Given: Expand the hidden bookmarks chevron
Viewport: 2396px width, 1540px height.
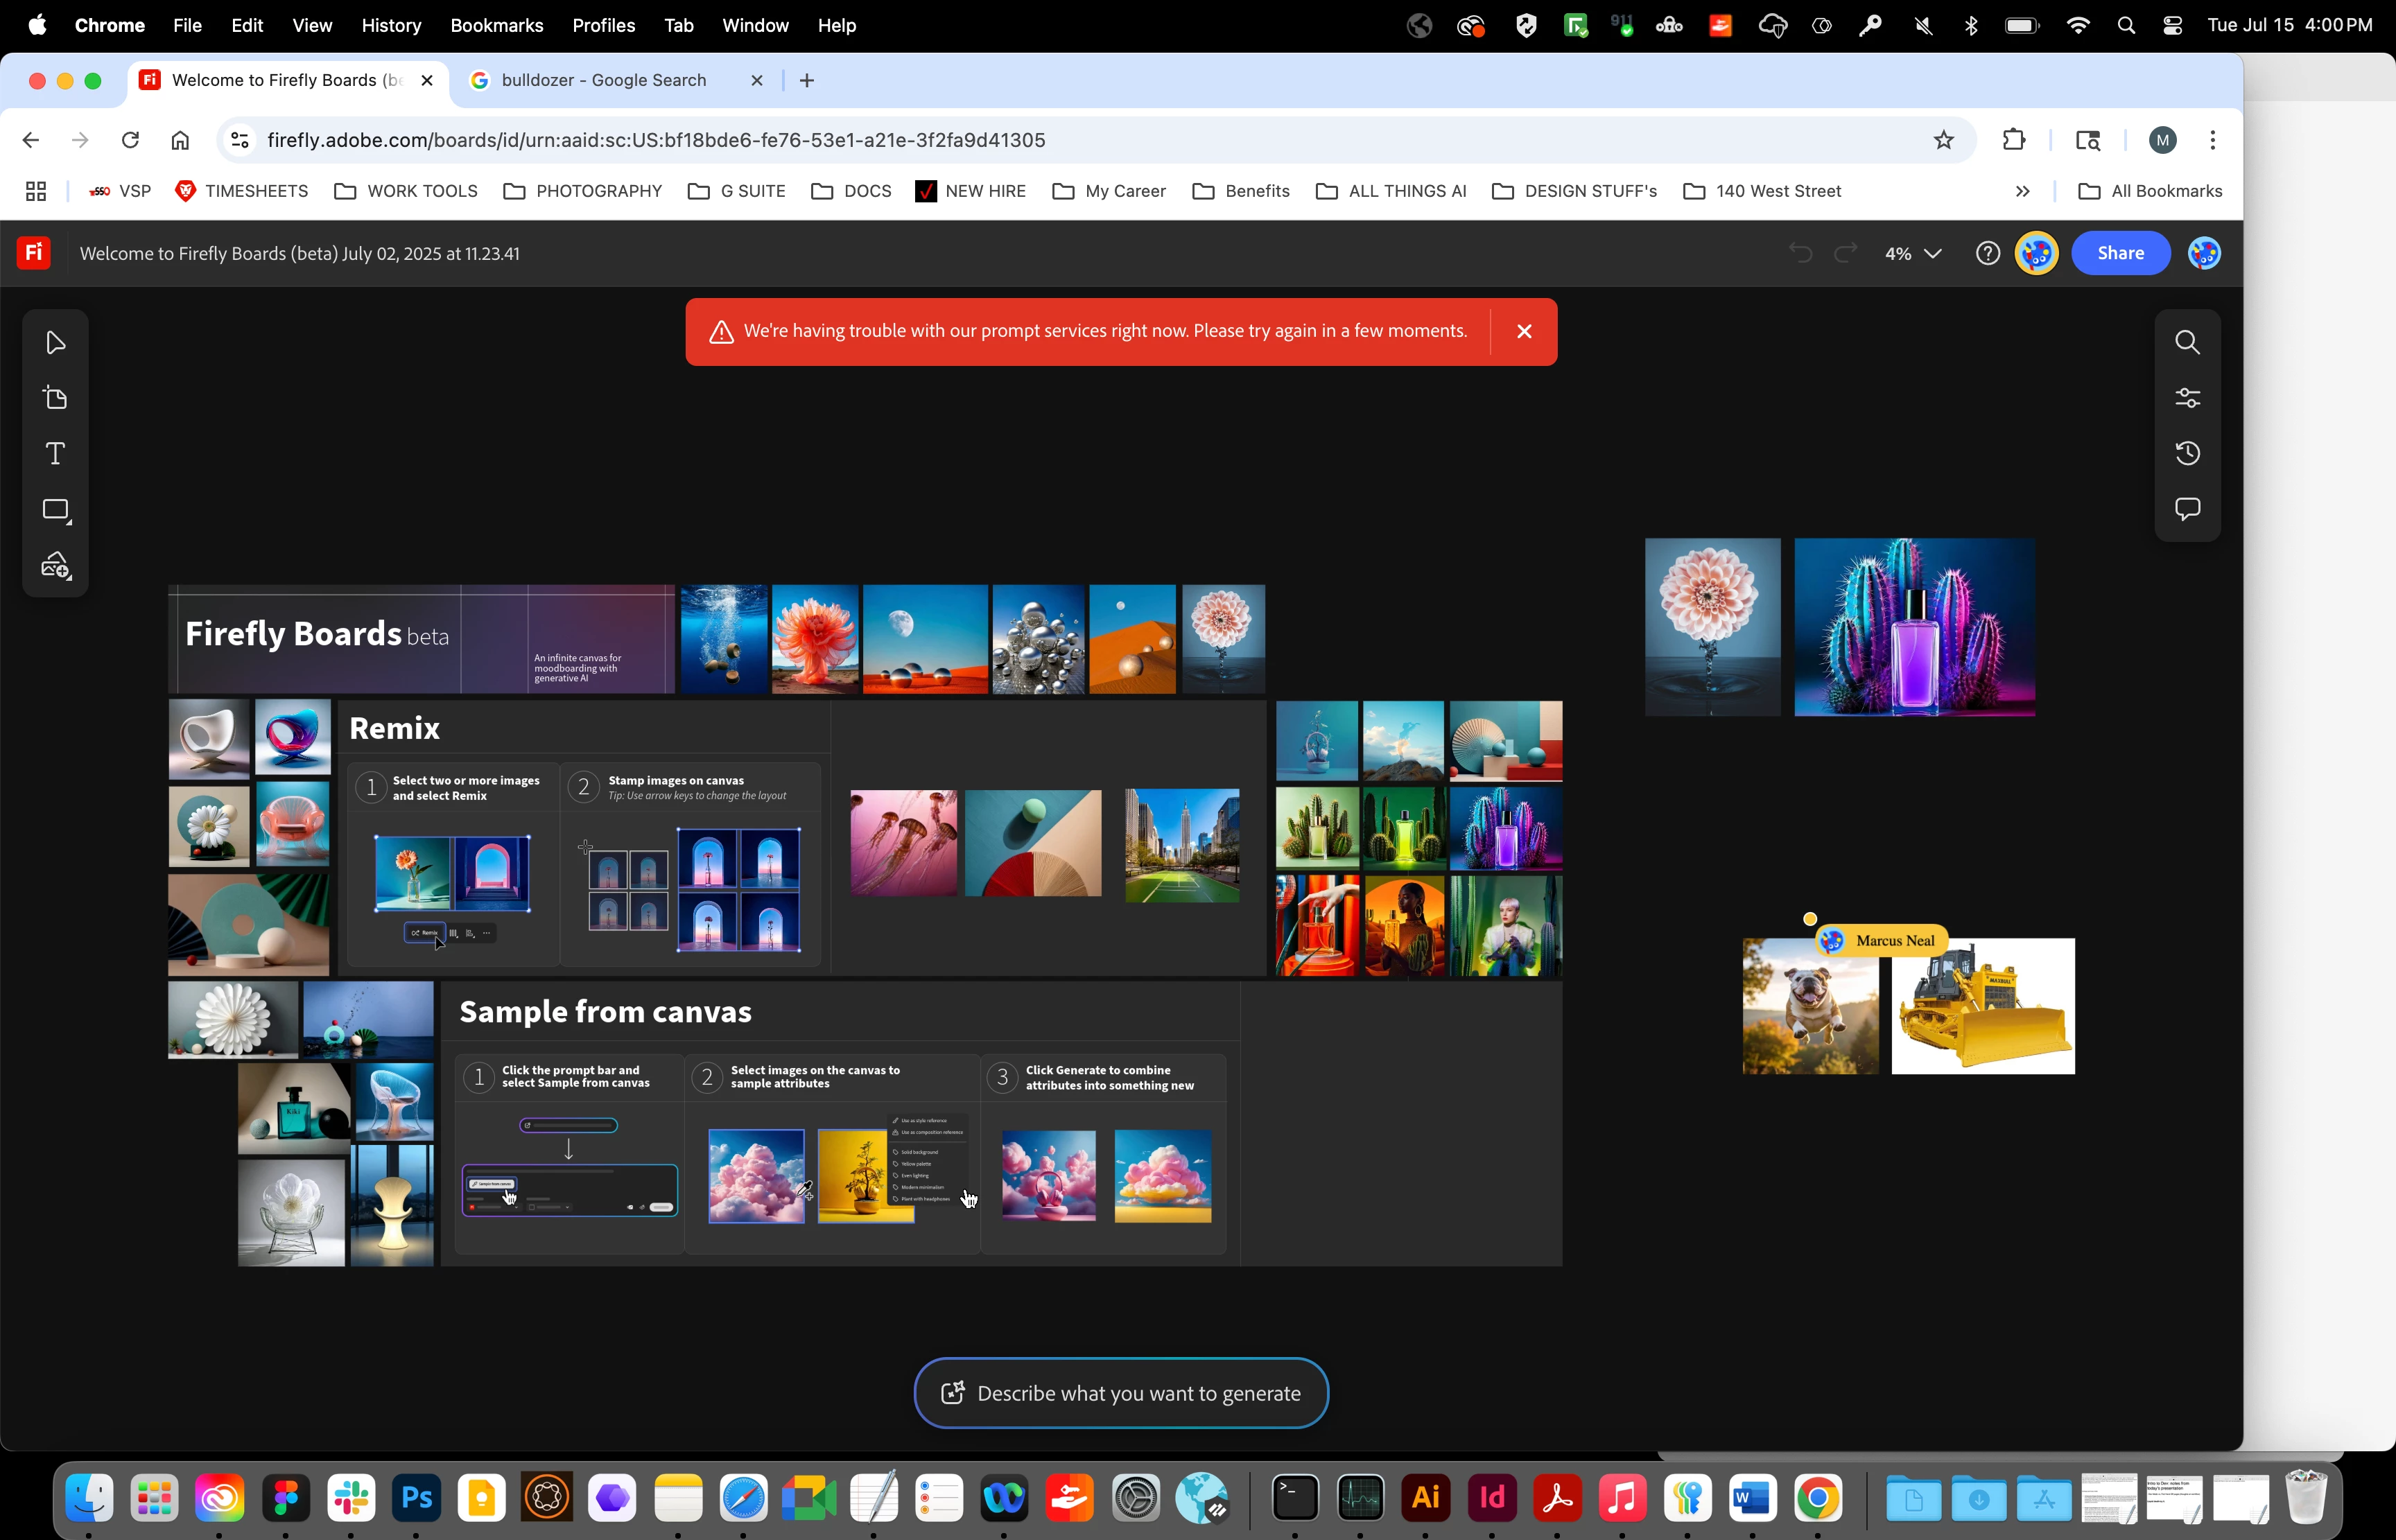Looking at the screenshot, I should pyautogui.click(x=2022, y=191).
